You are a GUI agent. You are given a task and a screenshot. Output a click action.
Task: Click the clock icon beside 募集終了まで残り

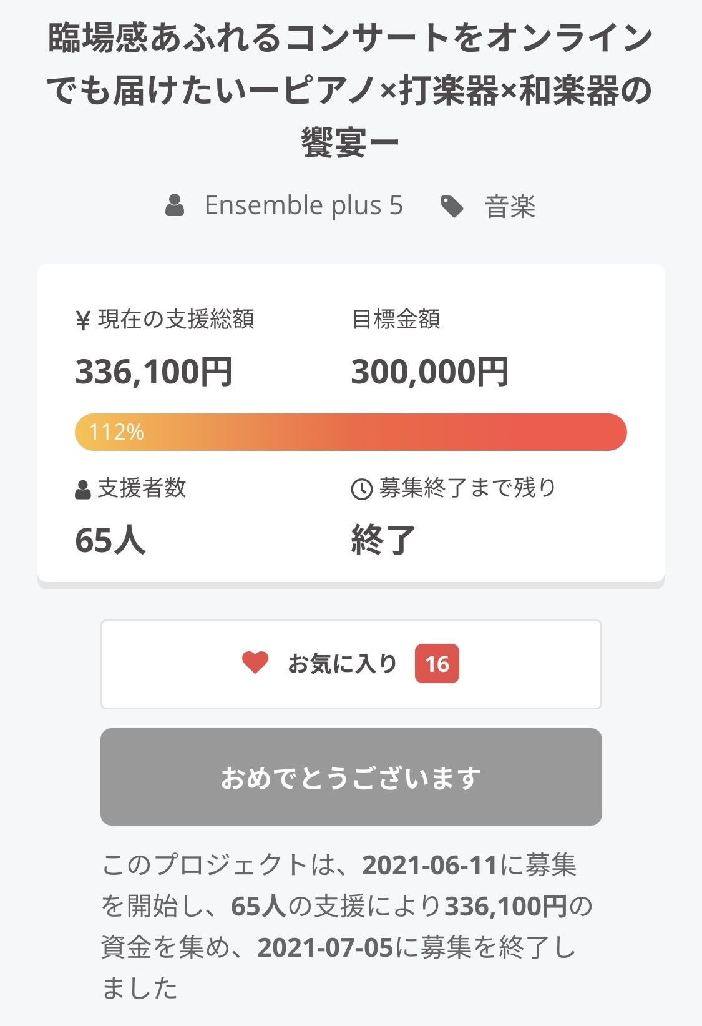[x=362, y=490]
